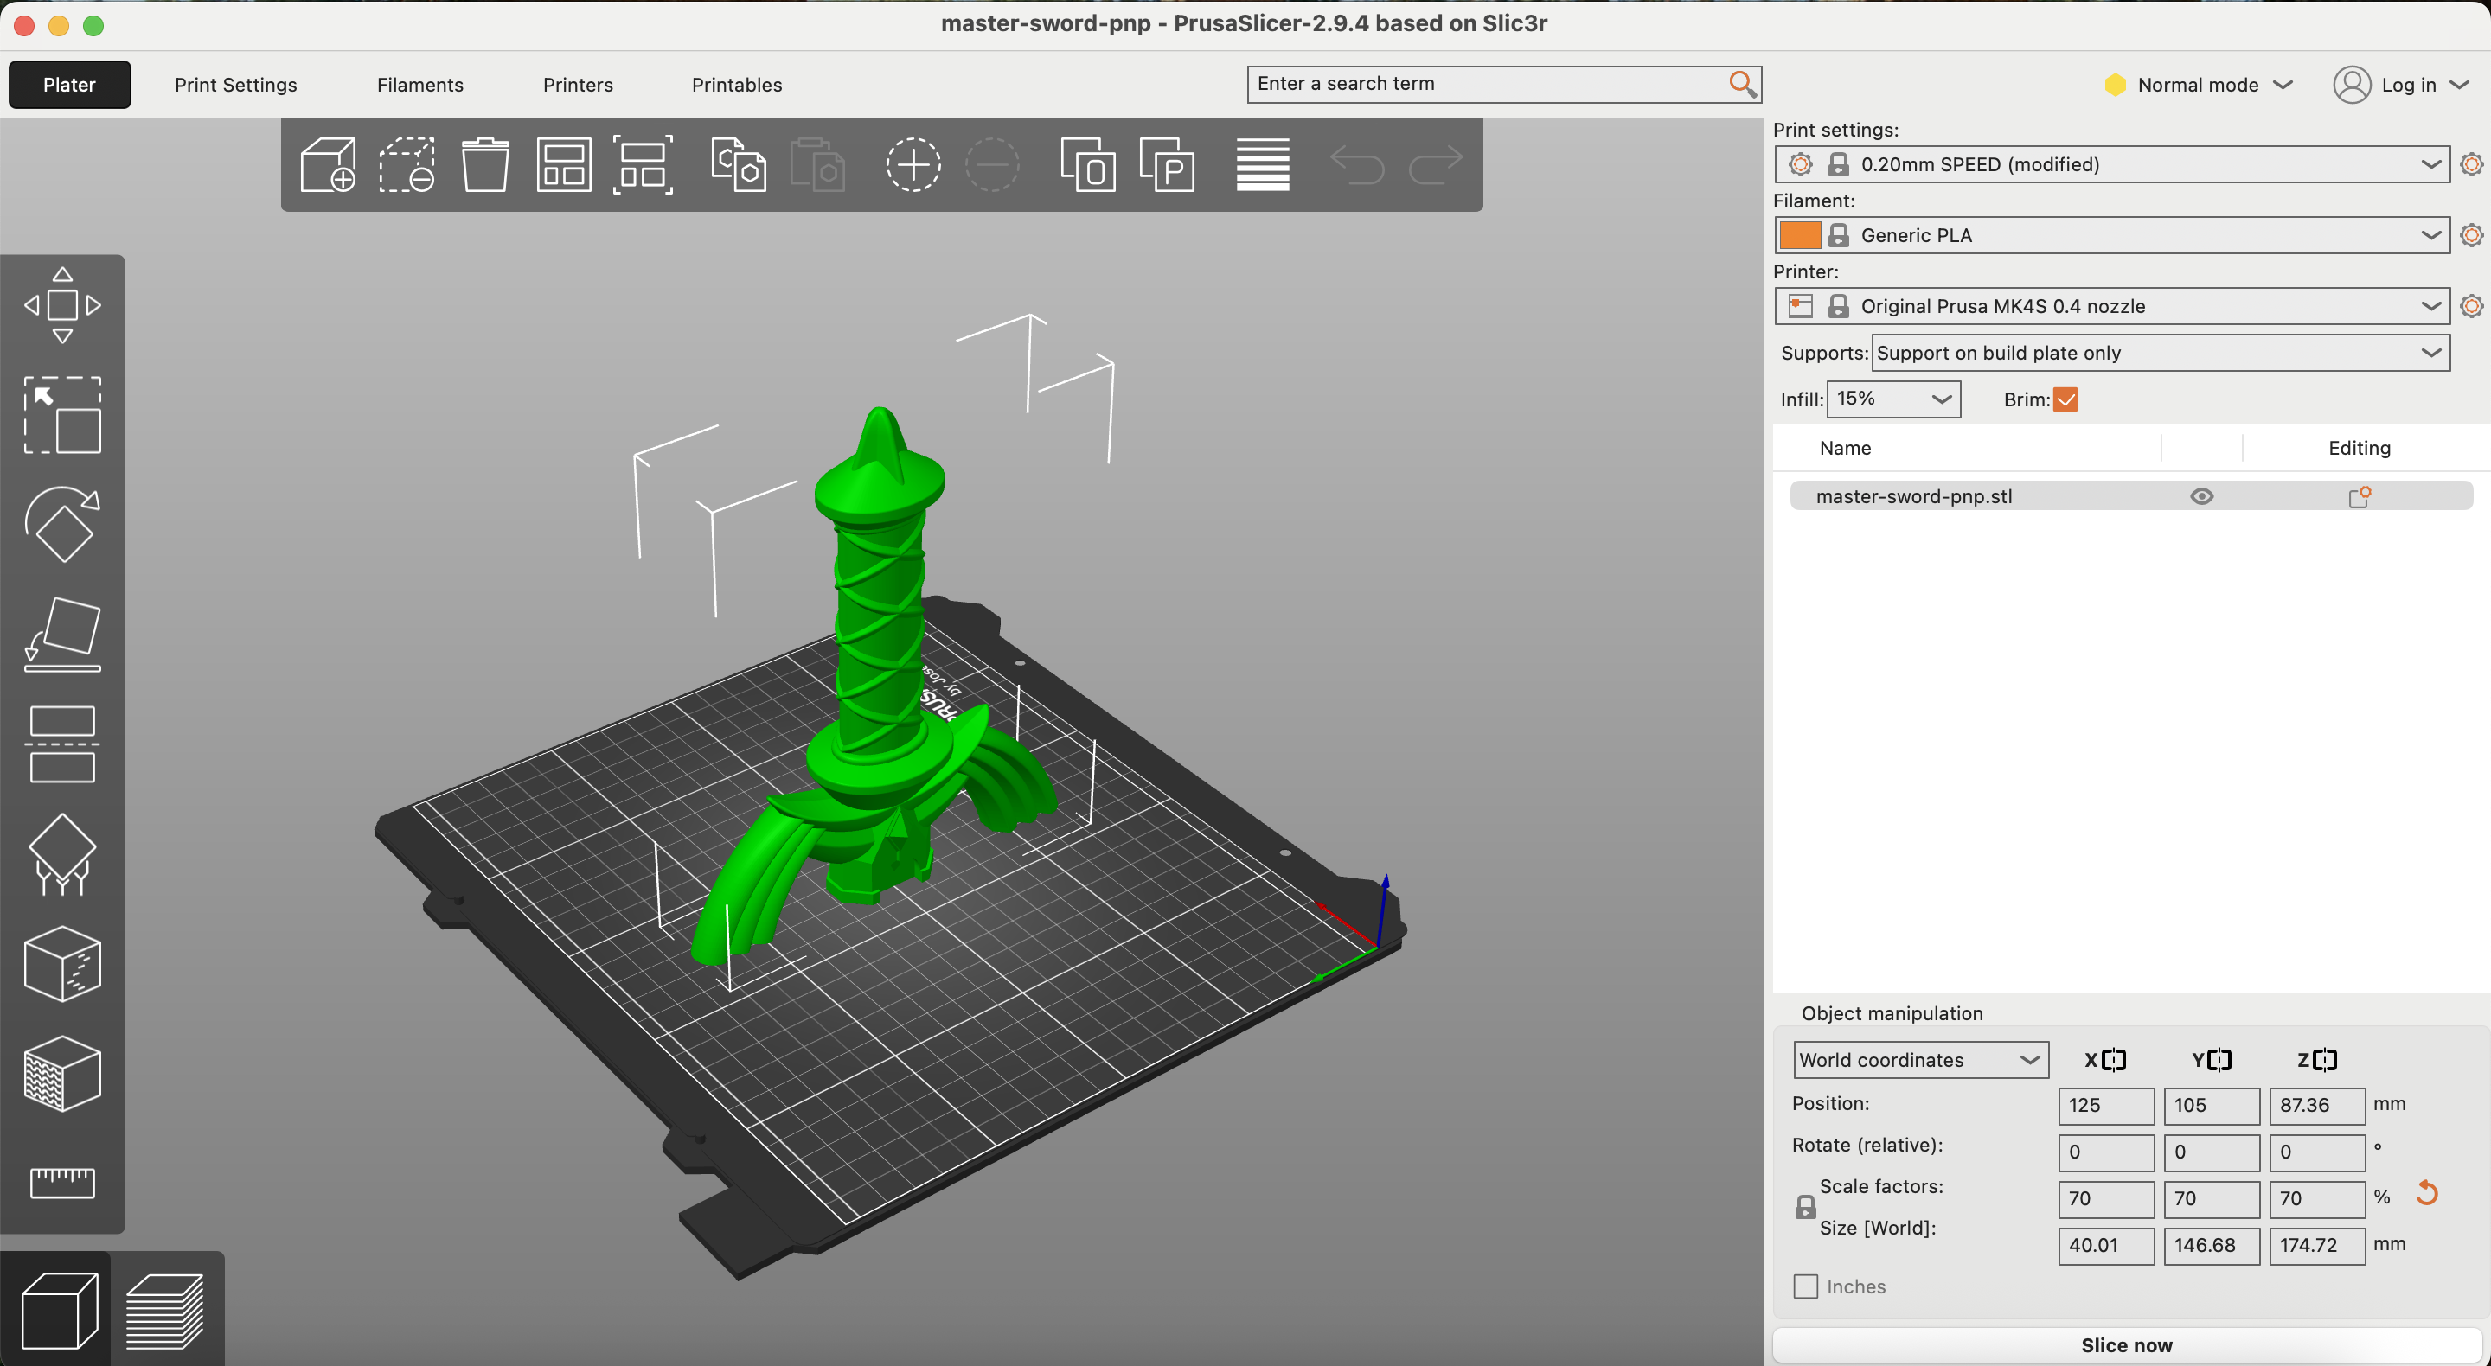Disable the Brim checkbox

(x=2065, y=399)
